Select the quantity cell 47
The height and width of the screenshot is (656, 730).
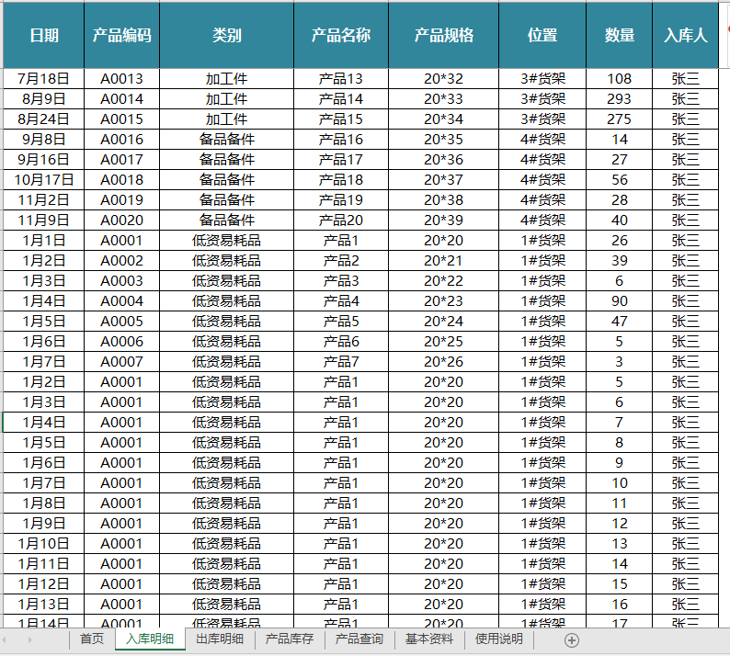point(619,322)
